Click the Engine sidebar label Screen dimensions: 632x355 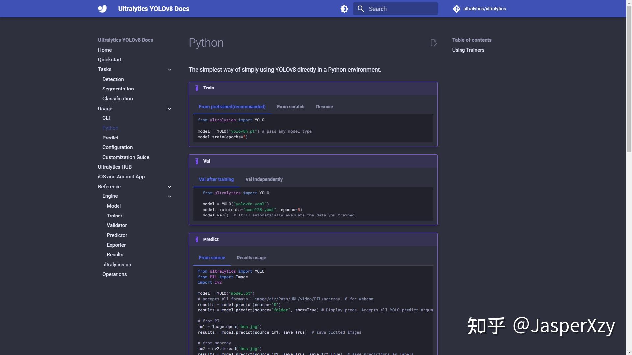(x=110, y=196)
